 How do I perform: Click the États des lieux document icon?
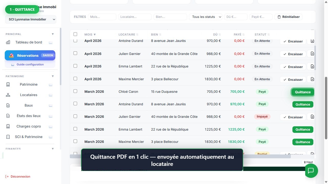pyautogui.click(x=8, y=116)
